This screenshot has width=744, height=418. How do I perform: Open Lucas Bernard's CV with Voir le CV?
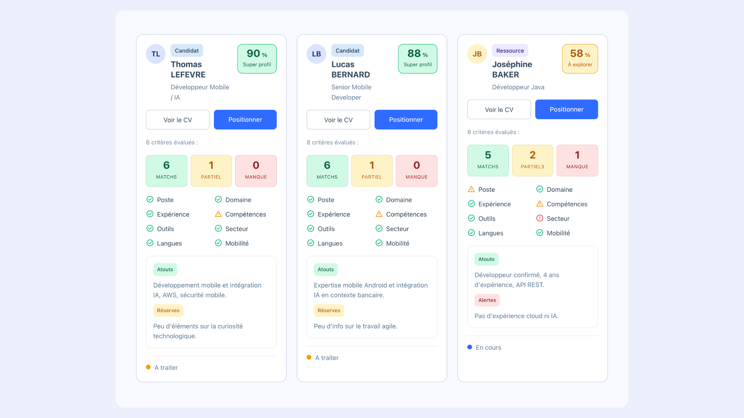coord(338,120)
